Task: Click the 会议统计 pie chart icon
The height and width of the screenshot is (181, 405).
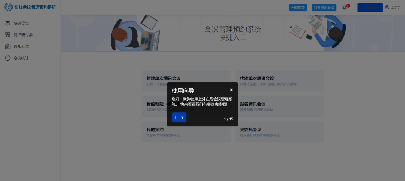Action: pyautogui.click(x=8, y=58)
